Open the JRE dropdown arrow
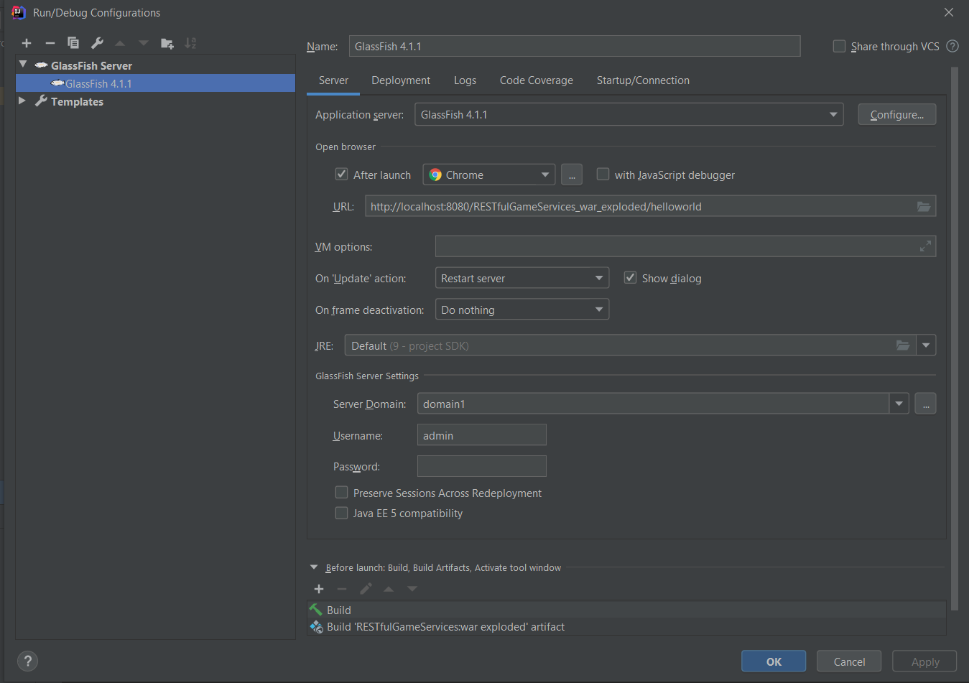 [x=926, y=345]
